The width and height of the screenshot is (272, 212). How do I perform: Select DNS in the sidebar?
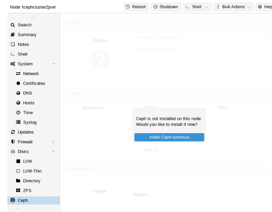pyautogui.click(x=34, y=93)
